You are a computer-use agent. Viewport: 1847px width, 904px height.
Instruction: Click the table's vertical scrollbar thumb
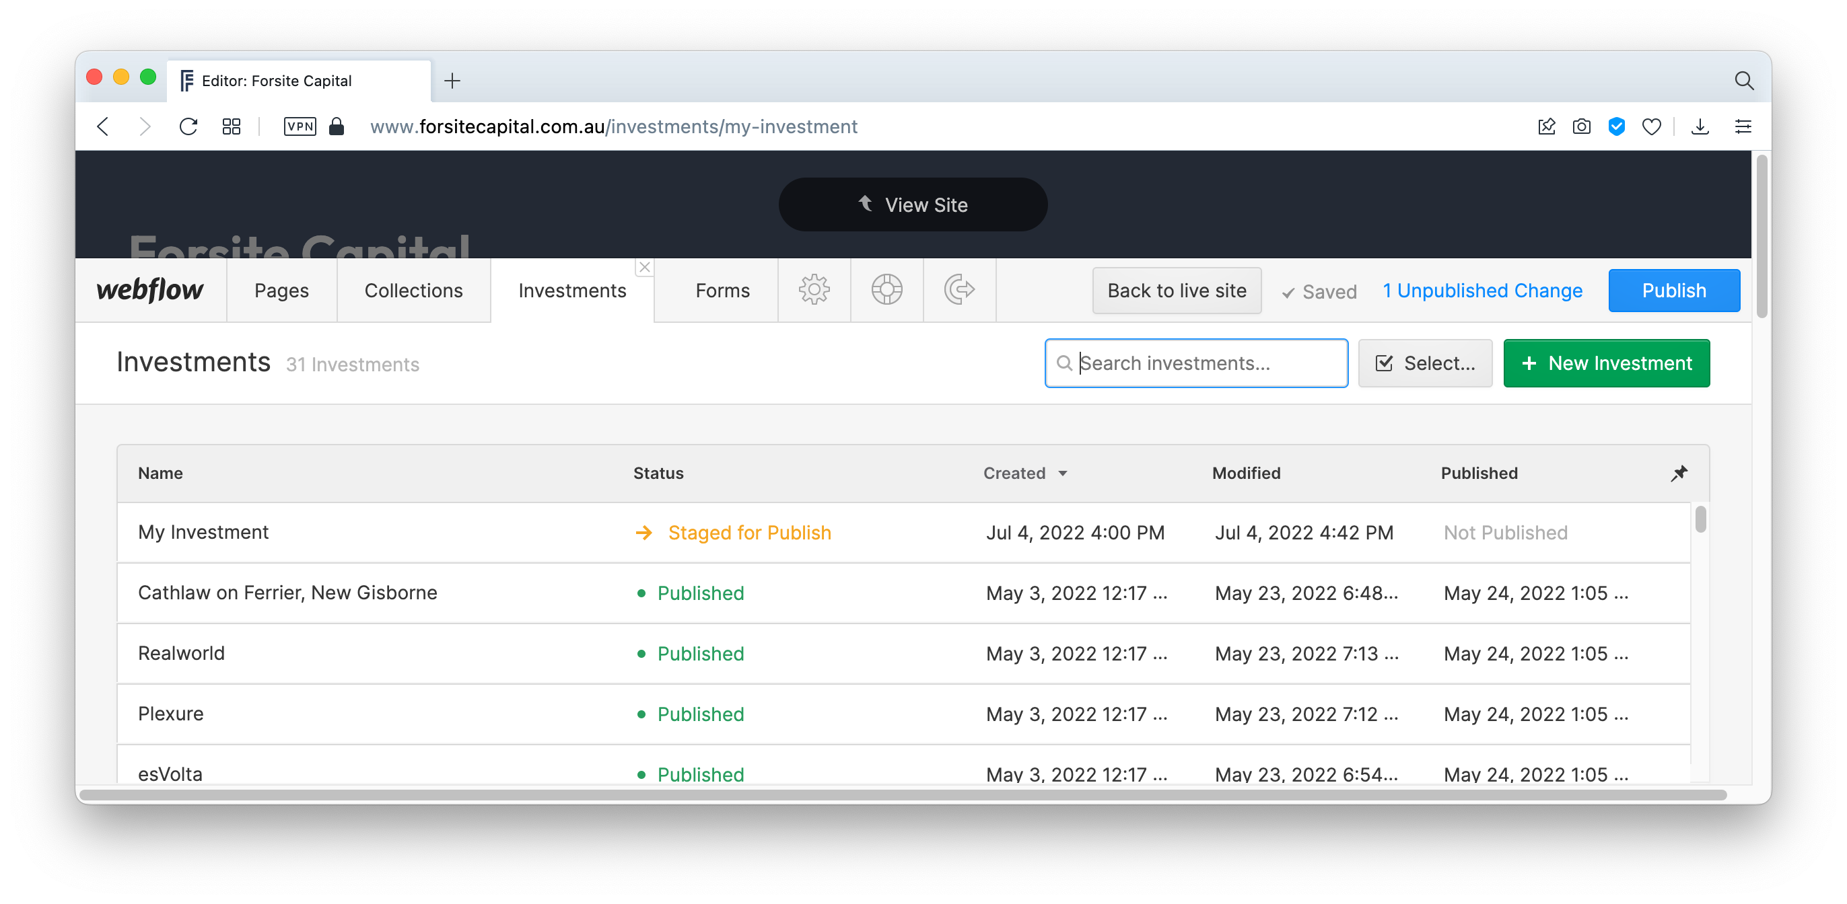click(x=1700, y=519)
